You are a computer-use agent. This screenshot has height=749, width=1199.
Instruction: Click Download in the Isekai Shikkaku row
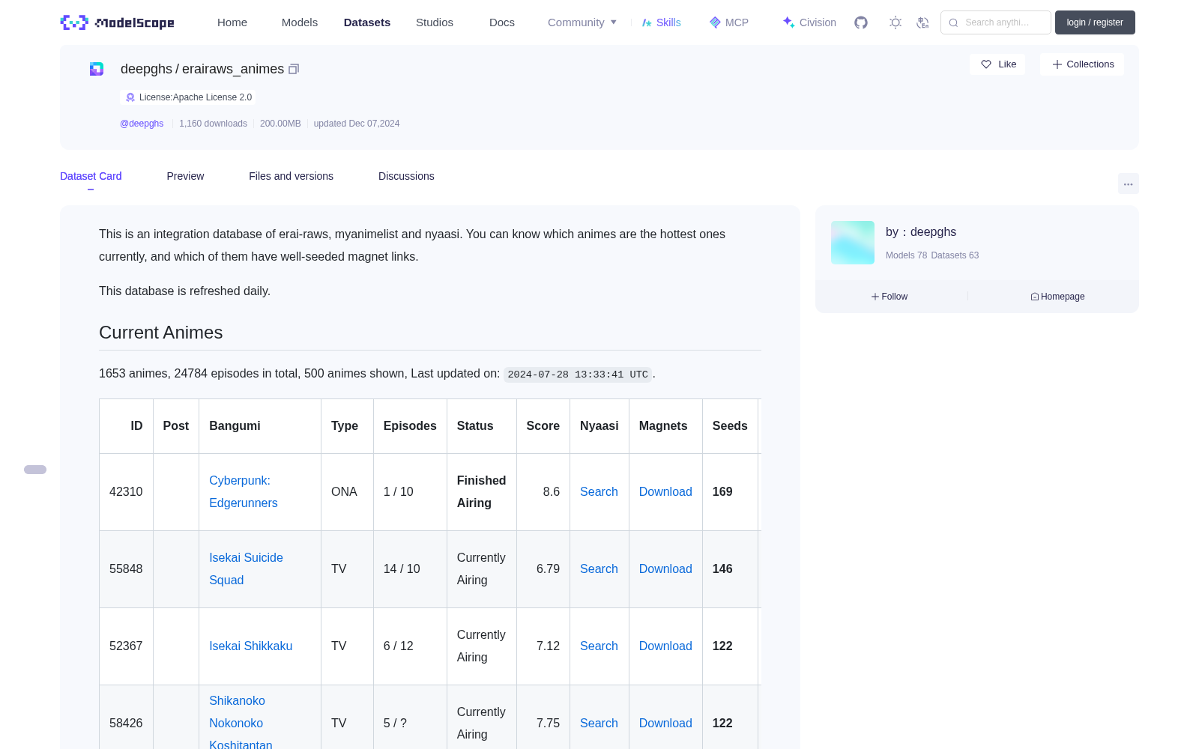(665, 646)
